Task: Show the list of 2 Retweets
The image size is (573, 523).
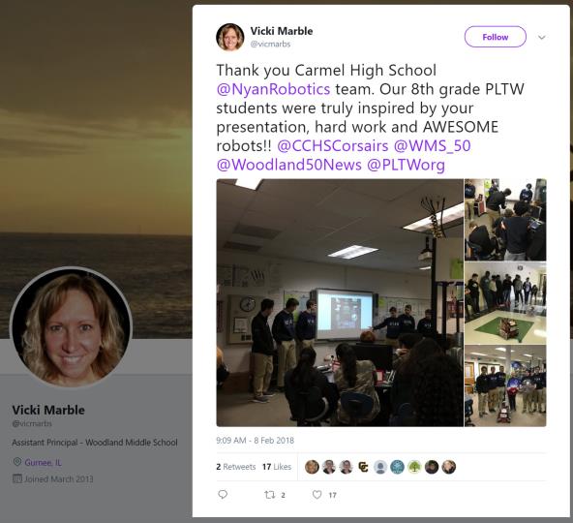Action: (x=236, y=467)
